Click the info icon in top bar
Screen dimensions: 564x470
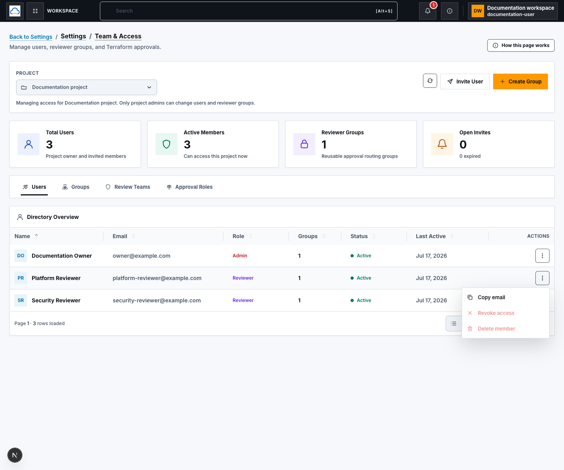pyautogui.click(x=450, y=11)
